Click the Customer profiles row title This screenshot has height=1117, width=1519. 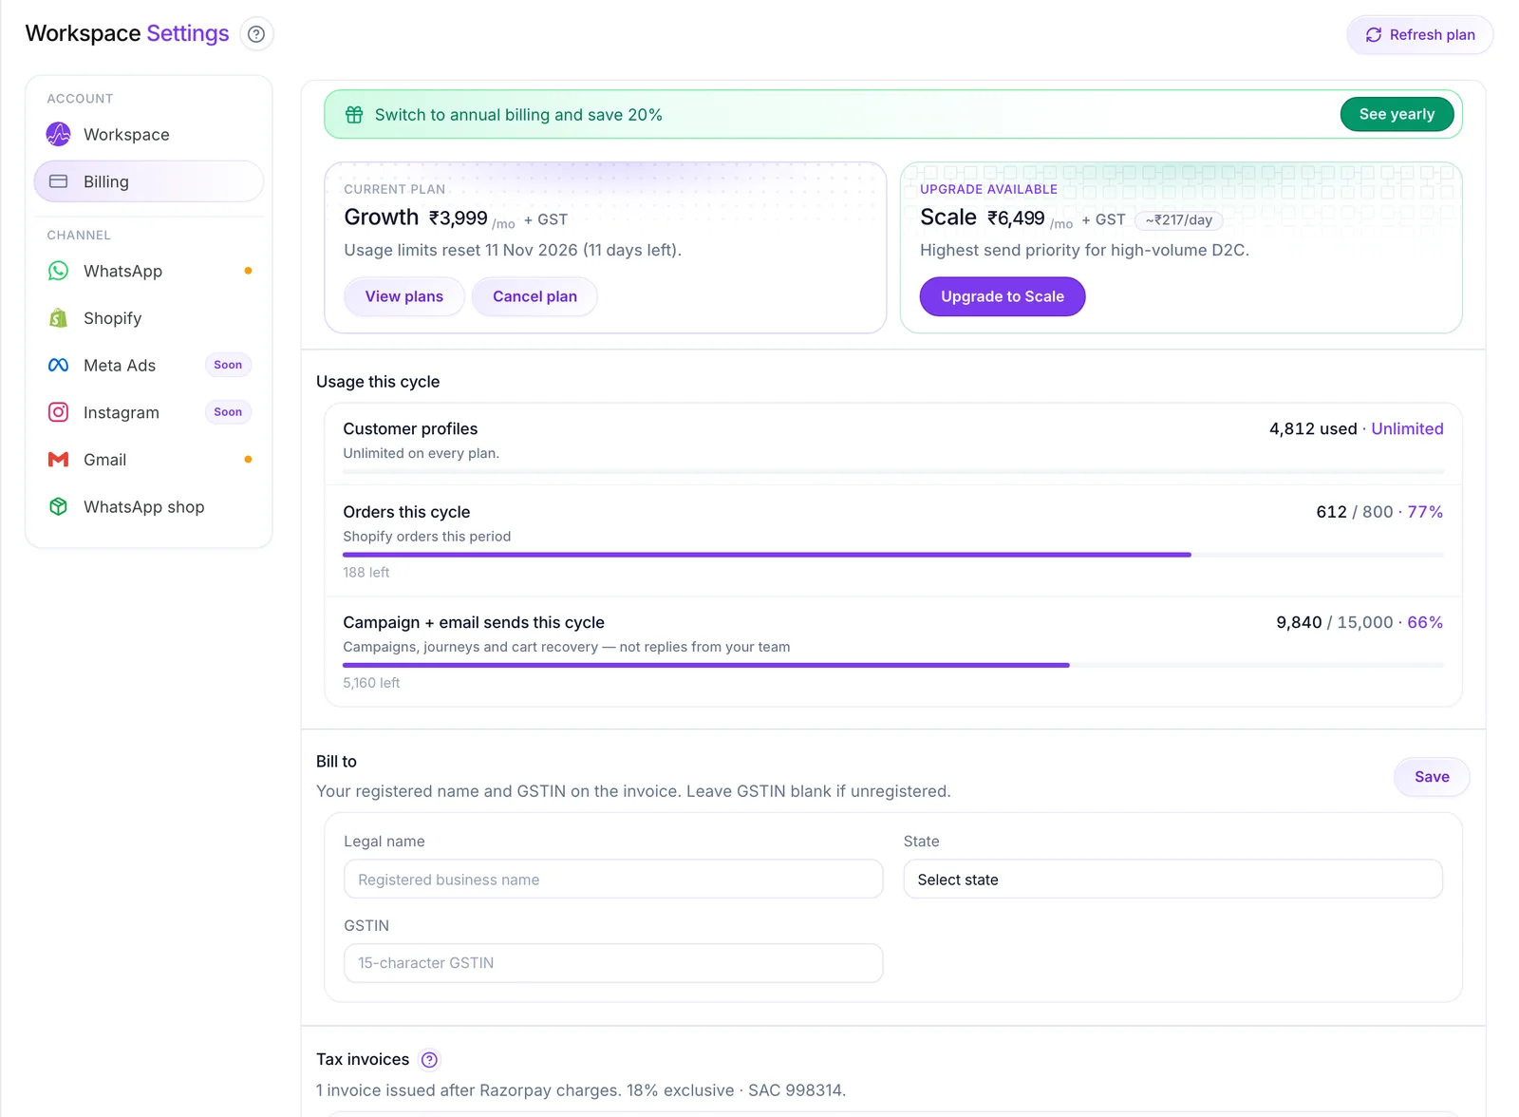pyautogui.click(x=410, y=429)
